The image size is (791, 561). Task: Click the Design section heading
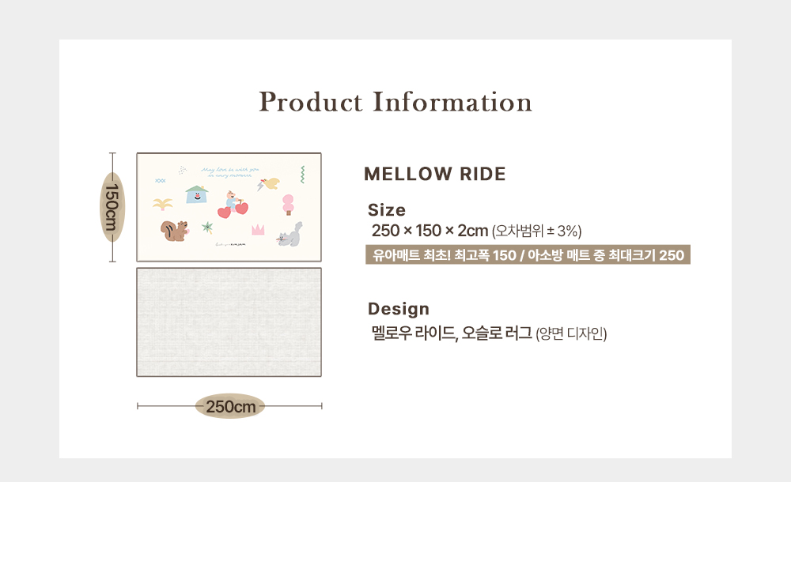399,308
